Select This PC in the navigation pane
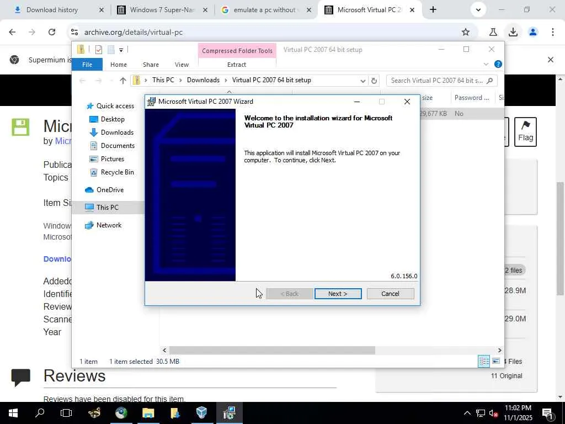This screenshot has height=424, width=565. 108,208
